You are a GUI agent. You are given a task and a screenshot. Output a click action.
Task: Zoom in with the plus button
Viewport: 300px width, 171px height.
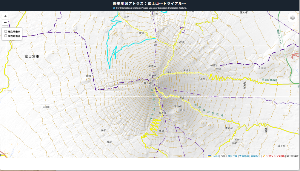tap(5, 16)
